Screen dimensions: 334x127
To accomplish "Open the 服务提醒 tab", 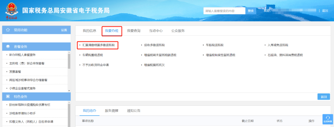I will pyautogui.click(x=111, y=110).
